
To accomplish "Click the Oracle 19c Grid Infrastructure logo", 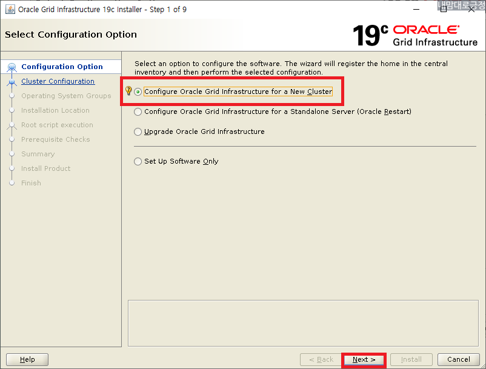I will [x=415, y=35].
